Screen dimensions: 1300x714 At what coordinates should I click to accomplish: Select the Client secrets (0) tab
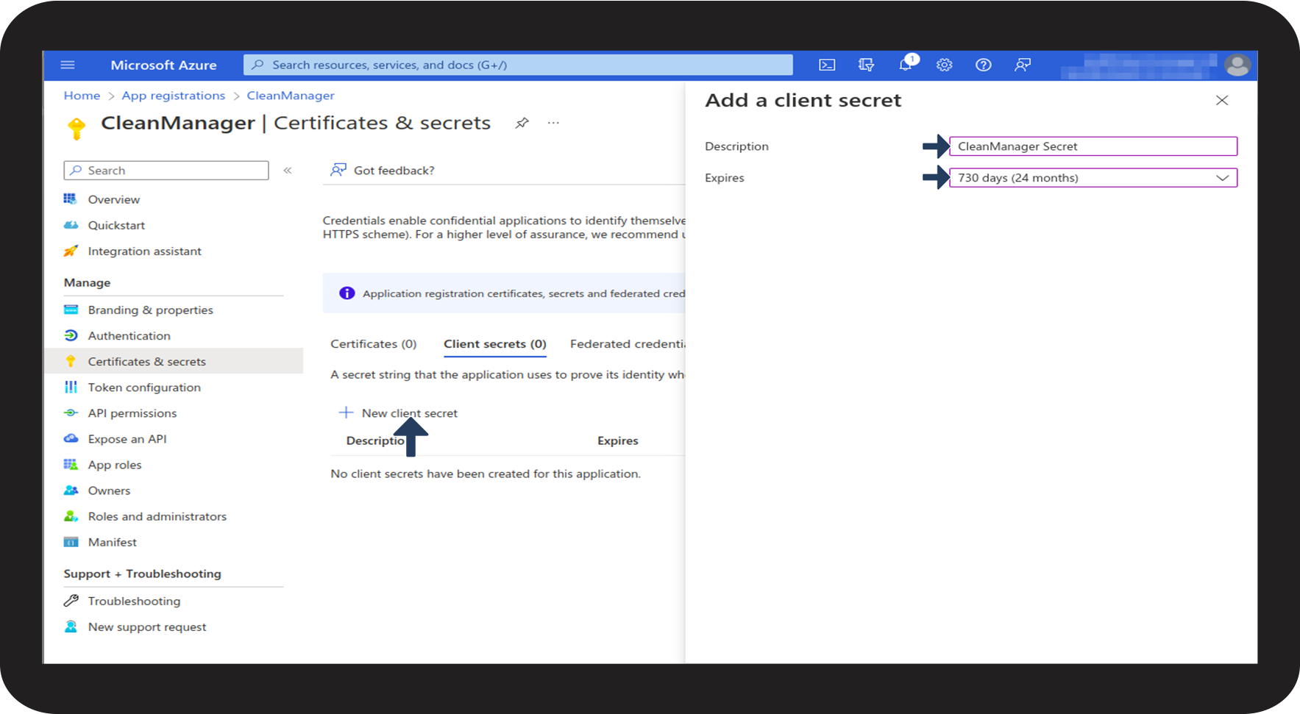[x=494, y=344]
